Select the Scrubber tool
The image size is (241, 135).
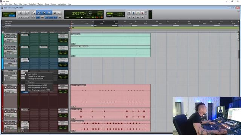55,13
